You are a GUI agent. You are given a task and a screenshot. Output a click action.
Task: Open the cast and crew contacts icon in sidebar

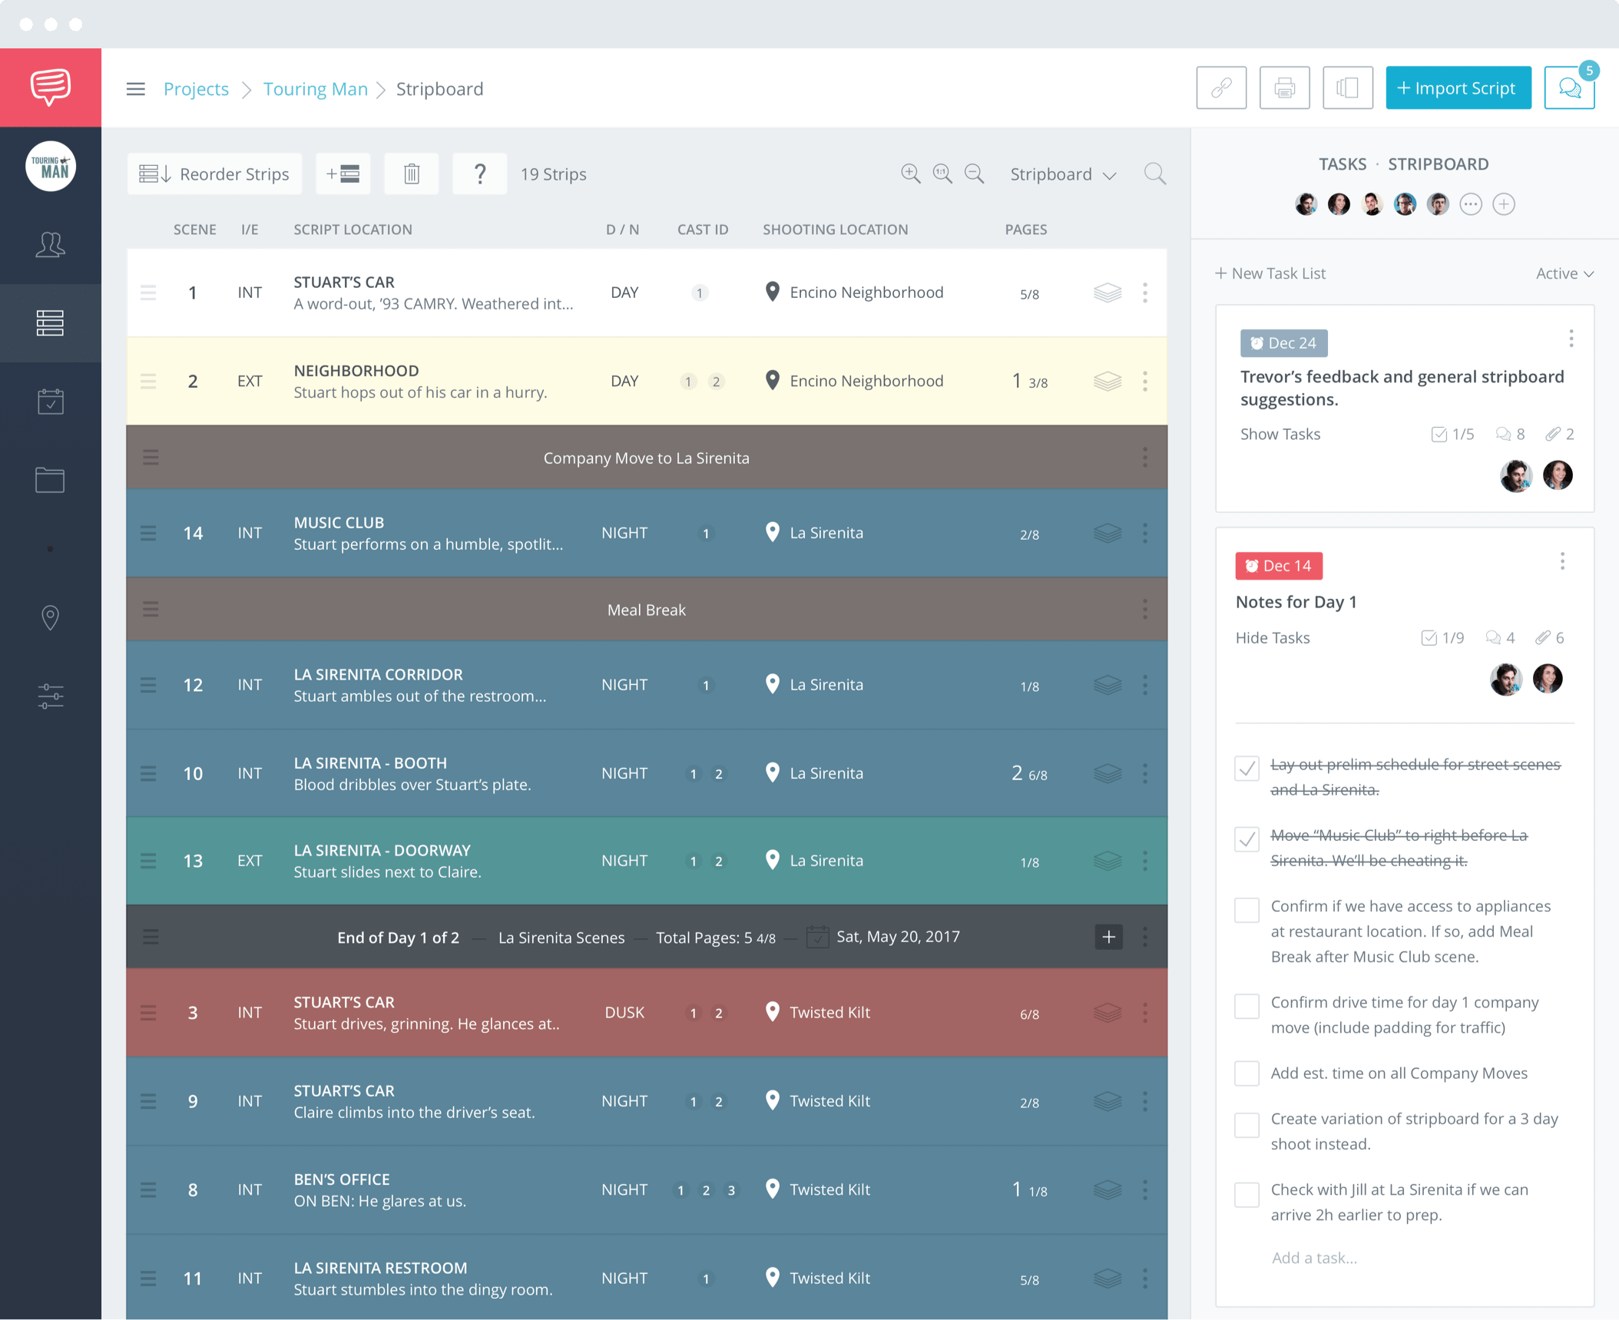tap(51, 245)
